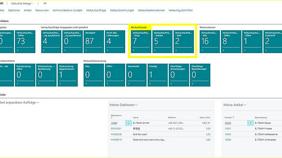Go to Verkaufsgutschriften
This screenshot has height=158, width=282.
tap(181, 11)
